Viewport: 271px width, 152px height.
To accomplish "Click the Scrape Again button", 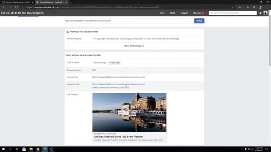I will coord(115,63).
